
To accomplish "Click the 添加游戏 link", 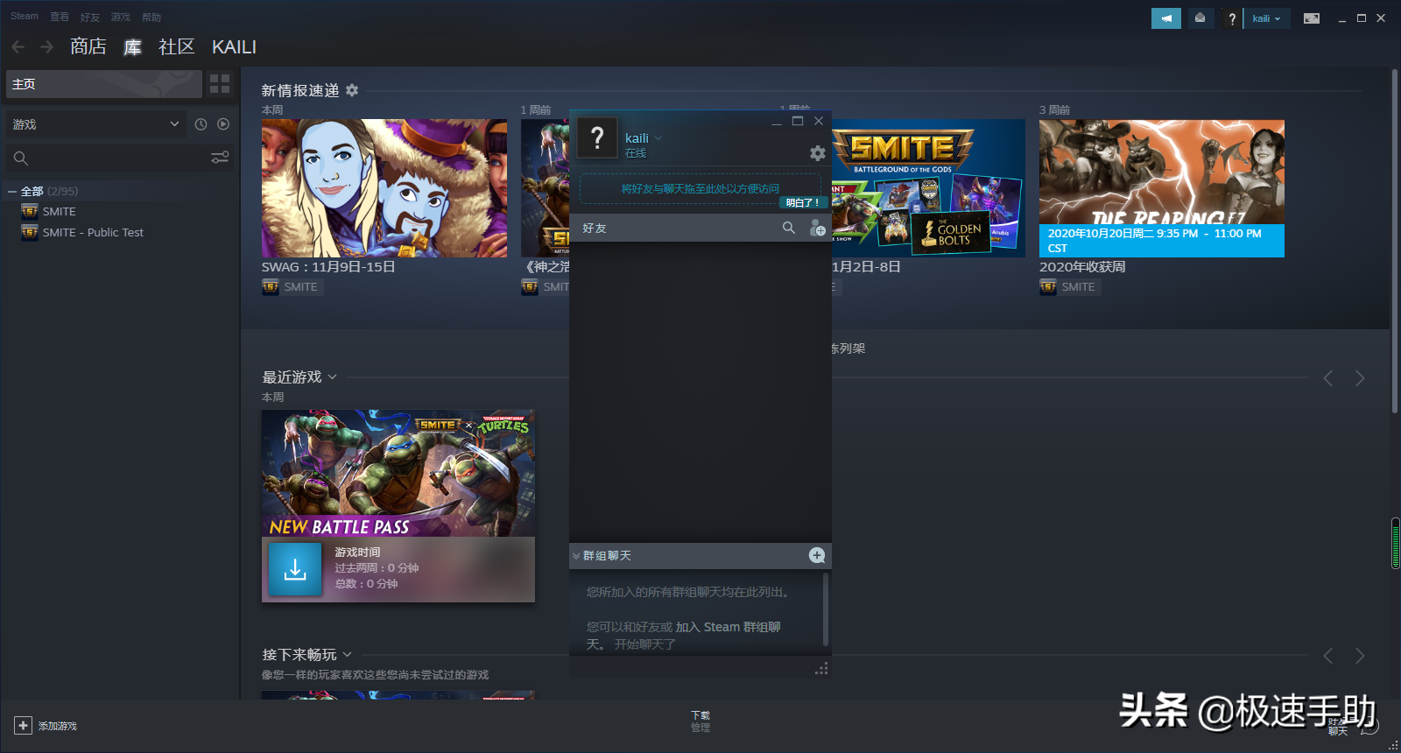I will (x=58, y=726).
